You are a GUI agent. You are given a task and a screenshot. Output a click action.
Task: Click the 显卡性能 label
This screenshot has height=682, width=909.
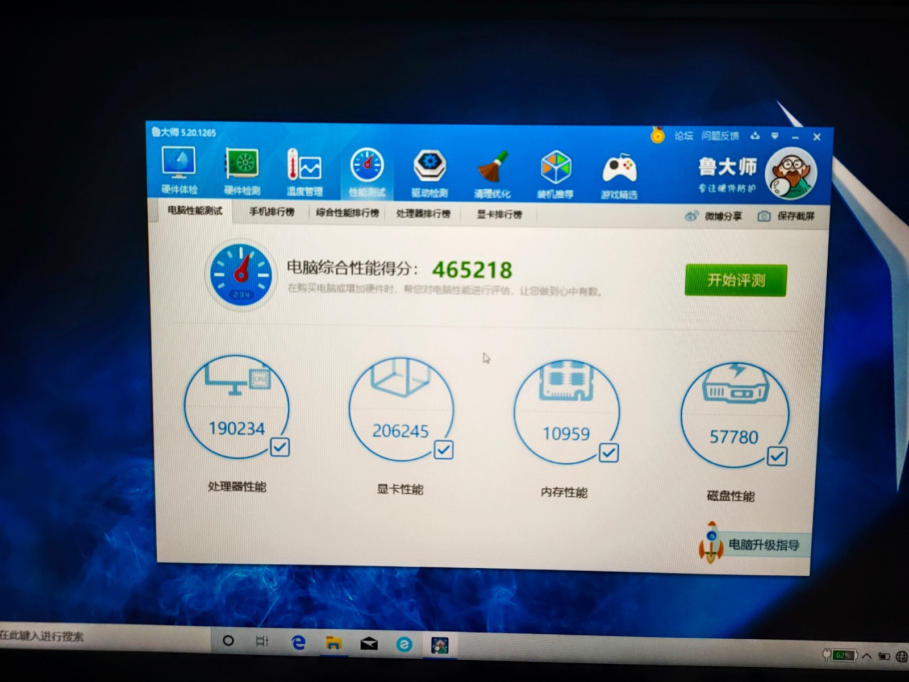(x=401, y=489)
